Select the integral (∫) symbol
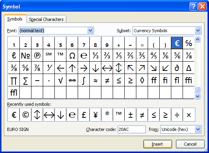209x153 pixels. tap(84, 80)
